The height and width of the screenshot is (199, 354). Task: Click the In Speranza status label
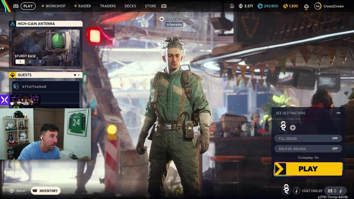tap(174, 24)
